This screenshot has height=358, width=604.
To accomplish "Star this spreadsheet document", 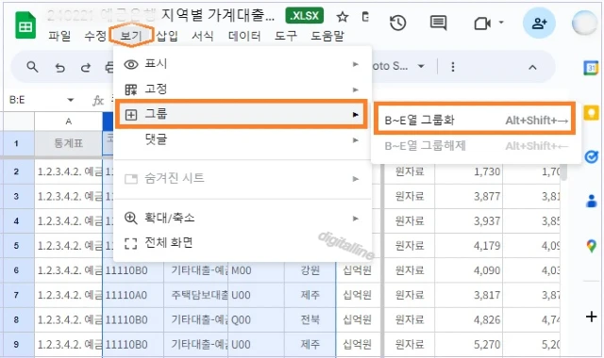I will (342, 17).
